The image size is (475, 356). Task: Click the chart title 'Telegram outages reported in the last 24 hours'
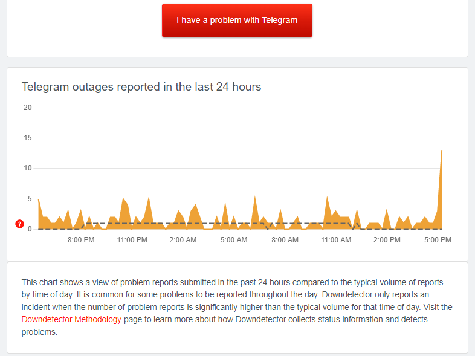141,87
